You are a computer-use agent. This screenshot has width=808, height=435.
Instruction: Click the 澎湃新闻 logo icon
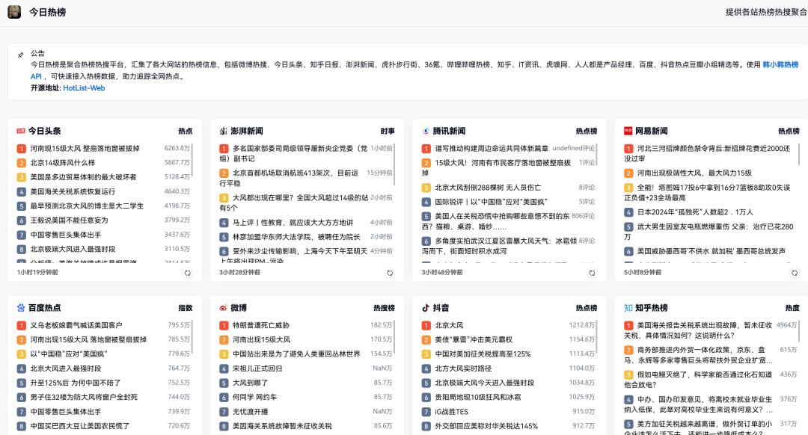(x=224, y=131)
